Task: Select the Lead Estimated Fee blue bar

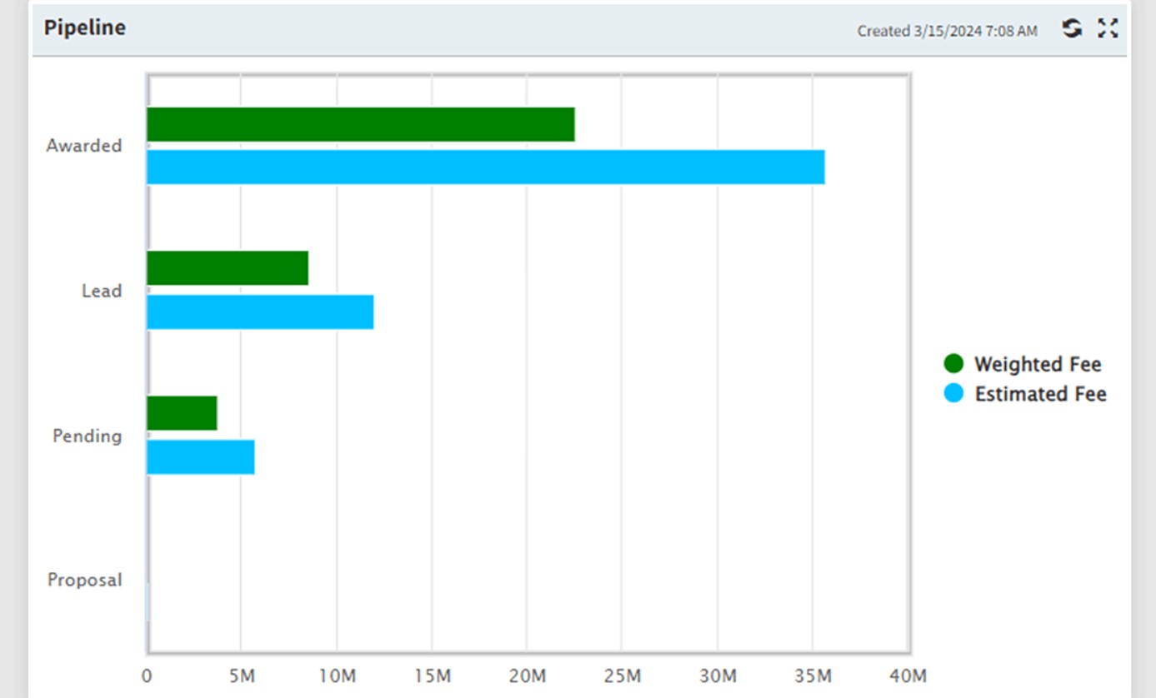Action: tap(260, 312)
